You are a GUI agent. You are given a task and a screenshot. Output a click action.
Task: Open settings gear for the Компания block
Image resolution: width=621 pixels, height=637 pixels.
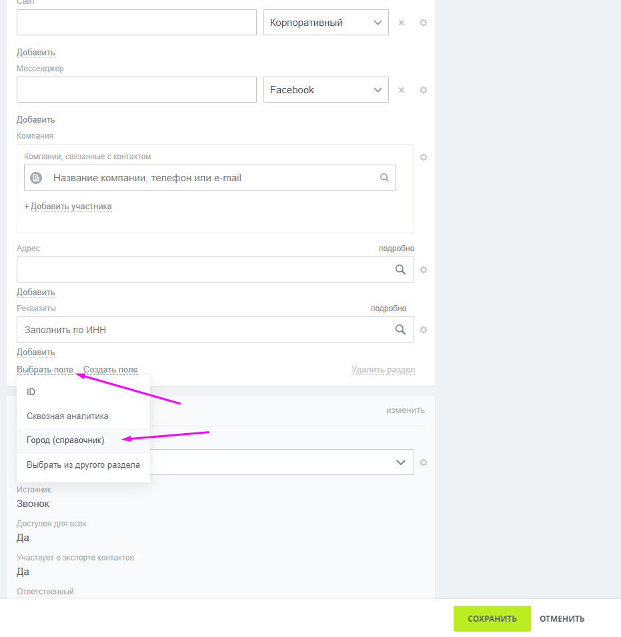coord(423,157)
